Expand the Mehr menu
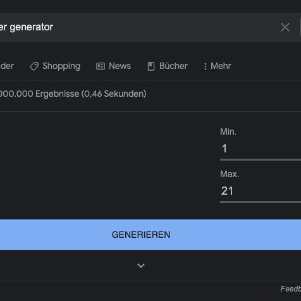 tap(218, 66)
